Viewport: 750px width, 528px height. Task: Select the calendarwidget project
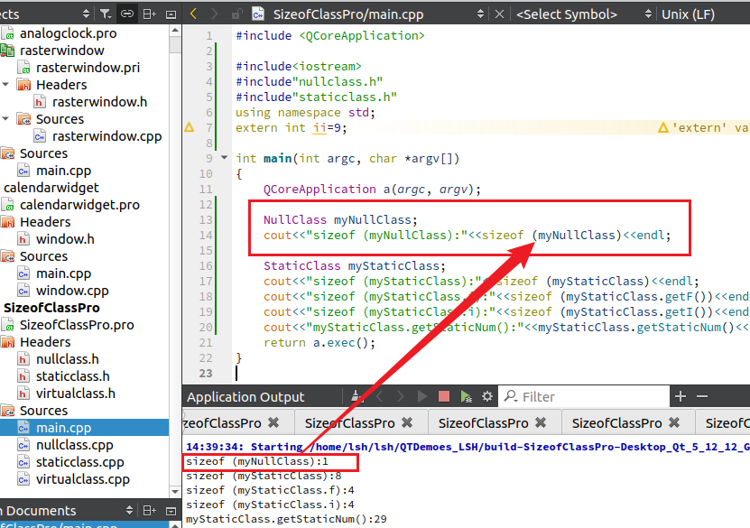pyautogui.click(x=51, y=188)
